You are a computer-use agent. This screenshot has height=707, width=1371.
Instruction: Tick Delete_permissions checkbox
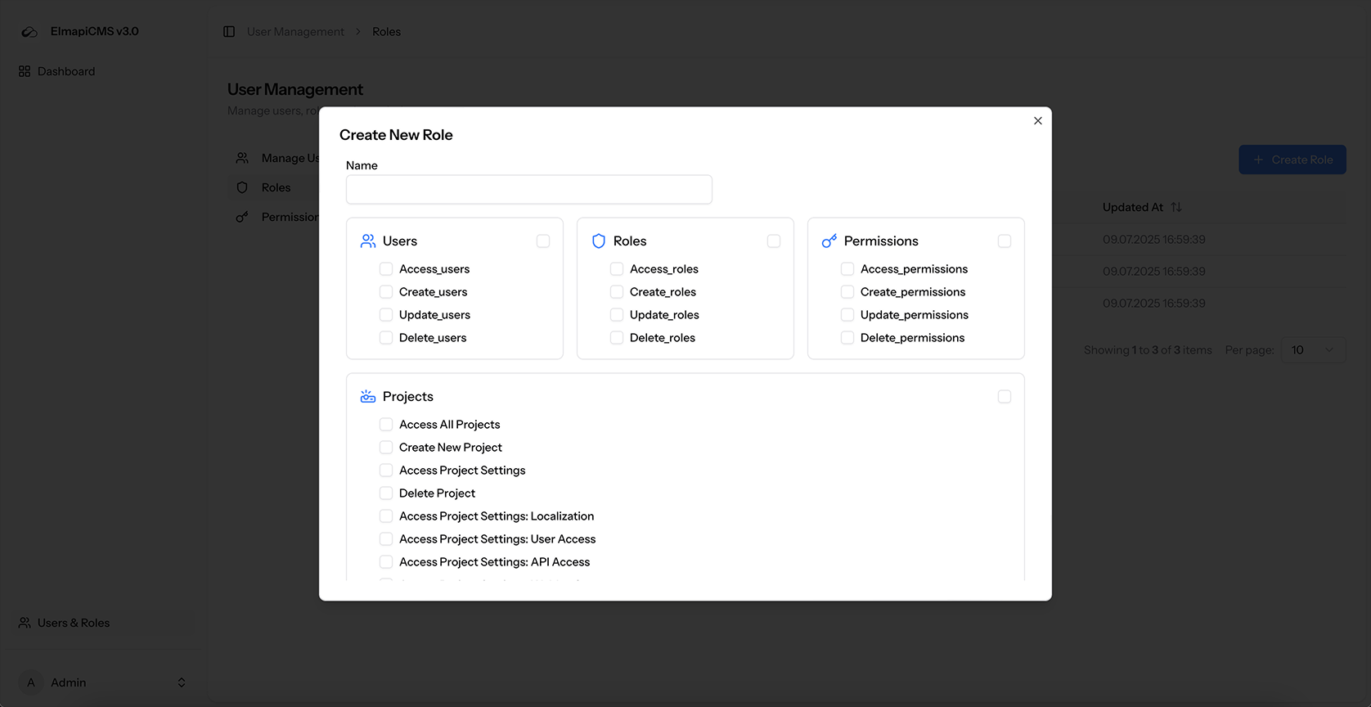(x=847, y=338)
